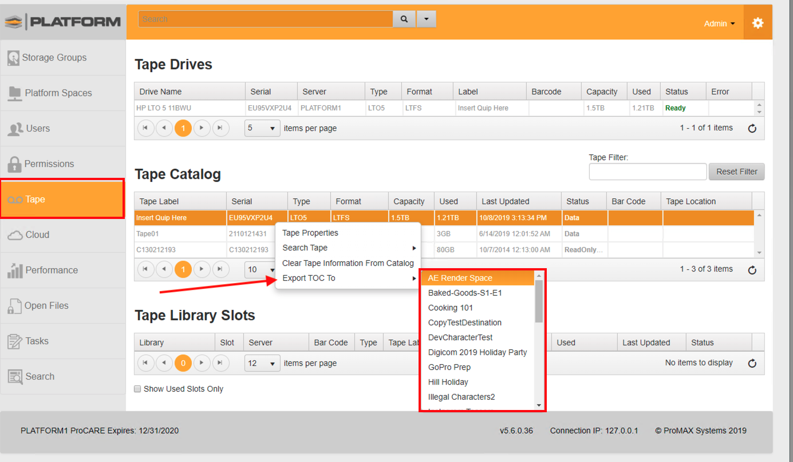
Task: Open Tape Library items per page dropdown
Action: [262, 363]
